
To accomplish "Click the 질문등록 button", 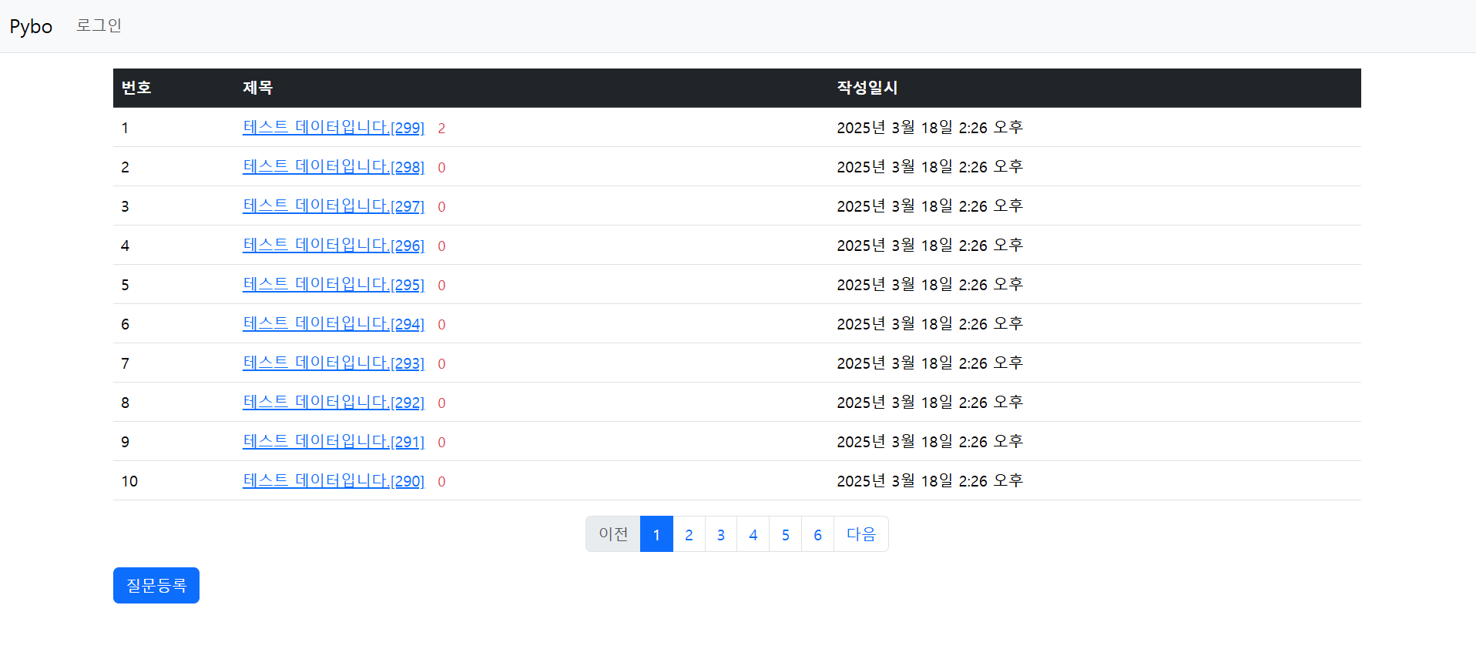I will [x=156, y=586].
